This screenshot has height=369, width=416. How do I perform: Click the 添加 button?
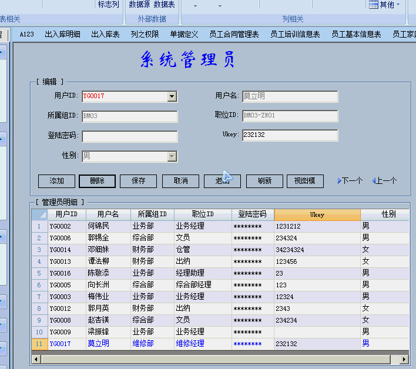[56, 181]
